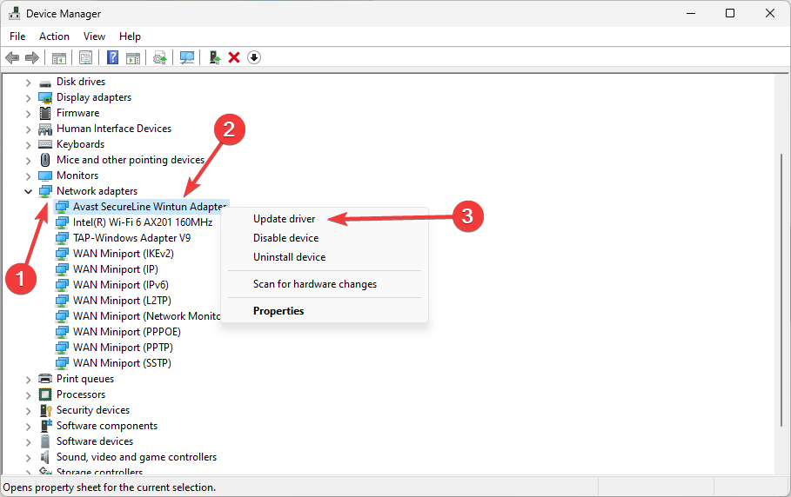Click Scan for hardware changes monitor icon
This screenshot has width=791, height=497.
click(187, 58)
